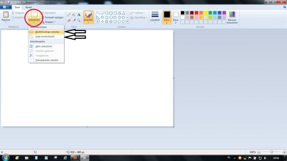Image resolution: width=287 pixels, height=161 pixels.
Task: Click Formaat wijzigen button
Action: click(53, 18)
